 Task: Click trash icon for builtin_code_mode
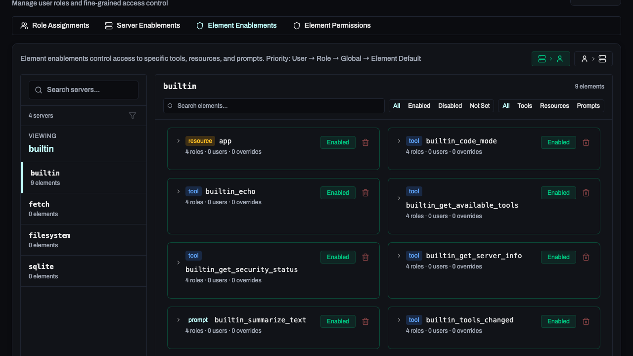coord(586,142)
